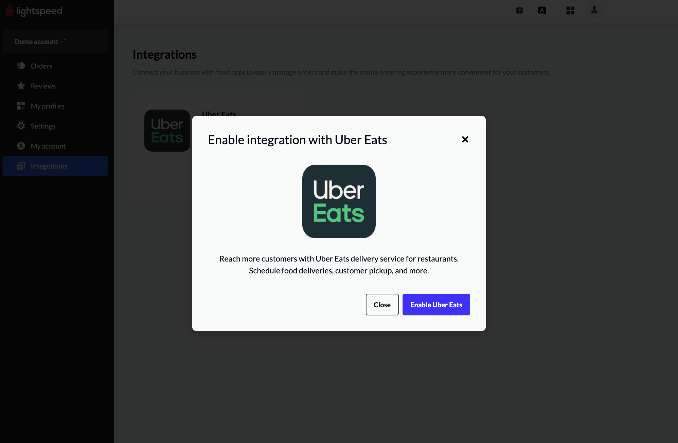Click the help question mark icon
This screenshot has height=443, width=678.
[x=519, y=11]
